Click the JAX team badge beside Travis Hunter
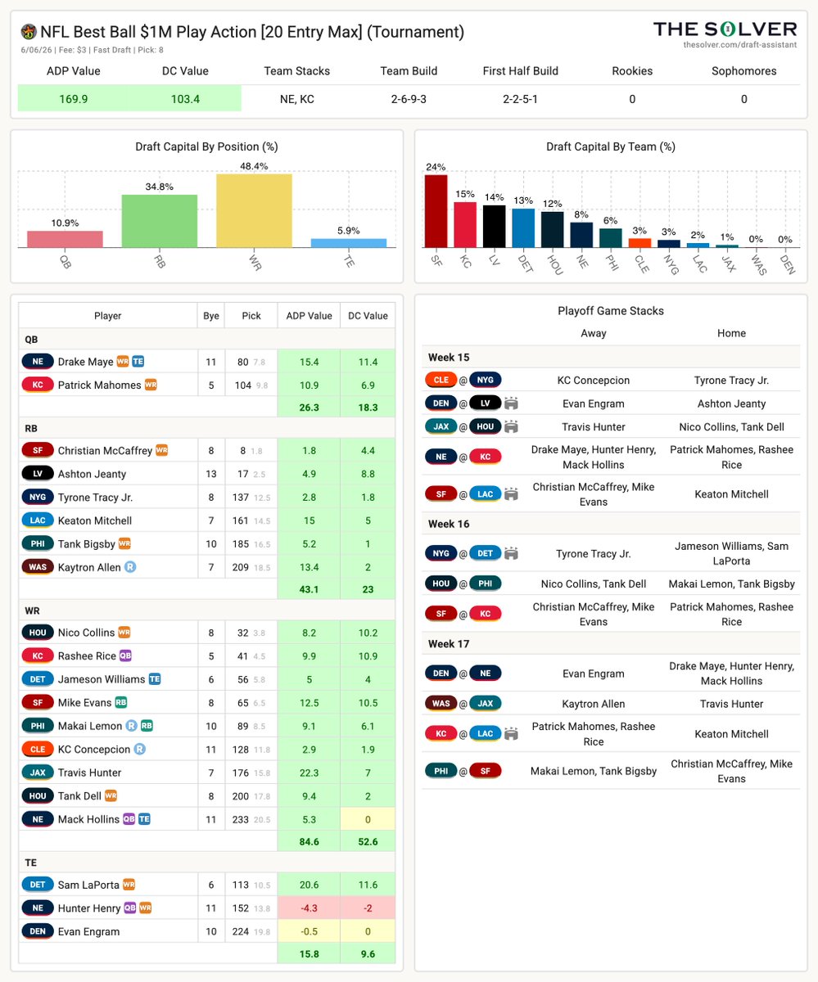Screen dimensions: 818x982 37,773
